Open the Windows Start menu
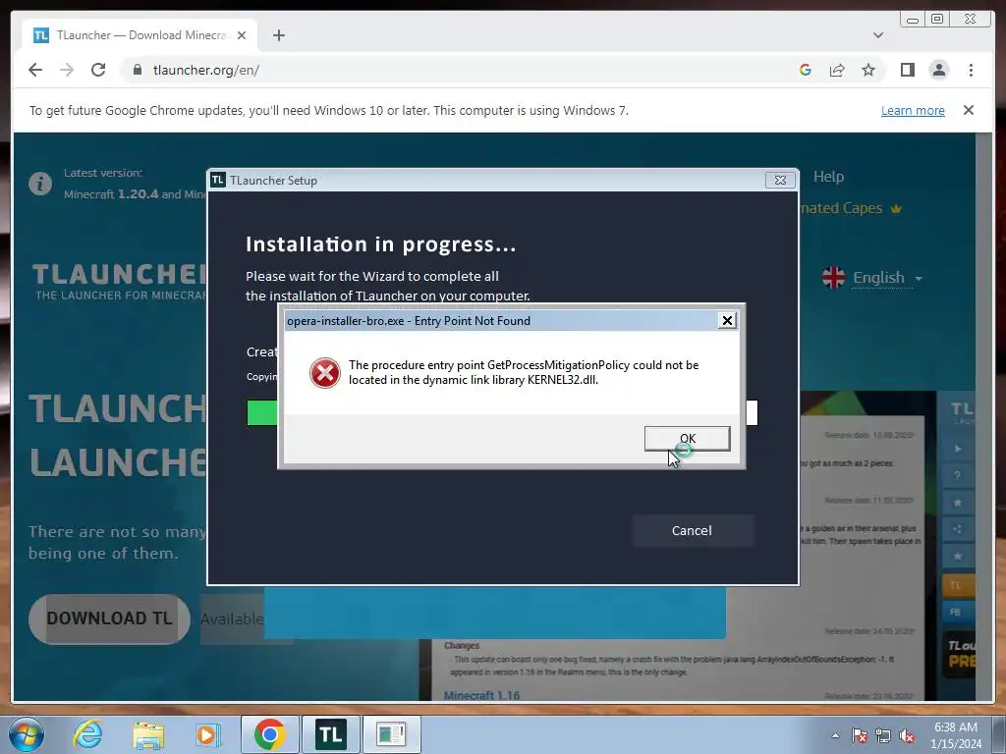 [27, 734]
